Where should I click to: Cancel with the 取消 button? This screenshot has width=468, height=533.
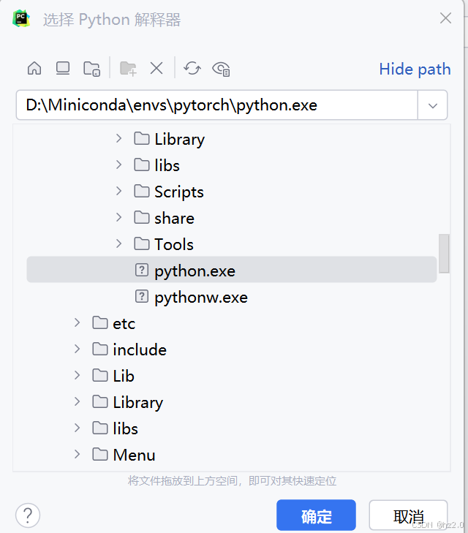point(408,515)
